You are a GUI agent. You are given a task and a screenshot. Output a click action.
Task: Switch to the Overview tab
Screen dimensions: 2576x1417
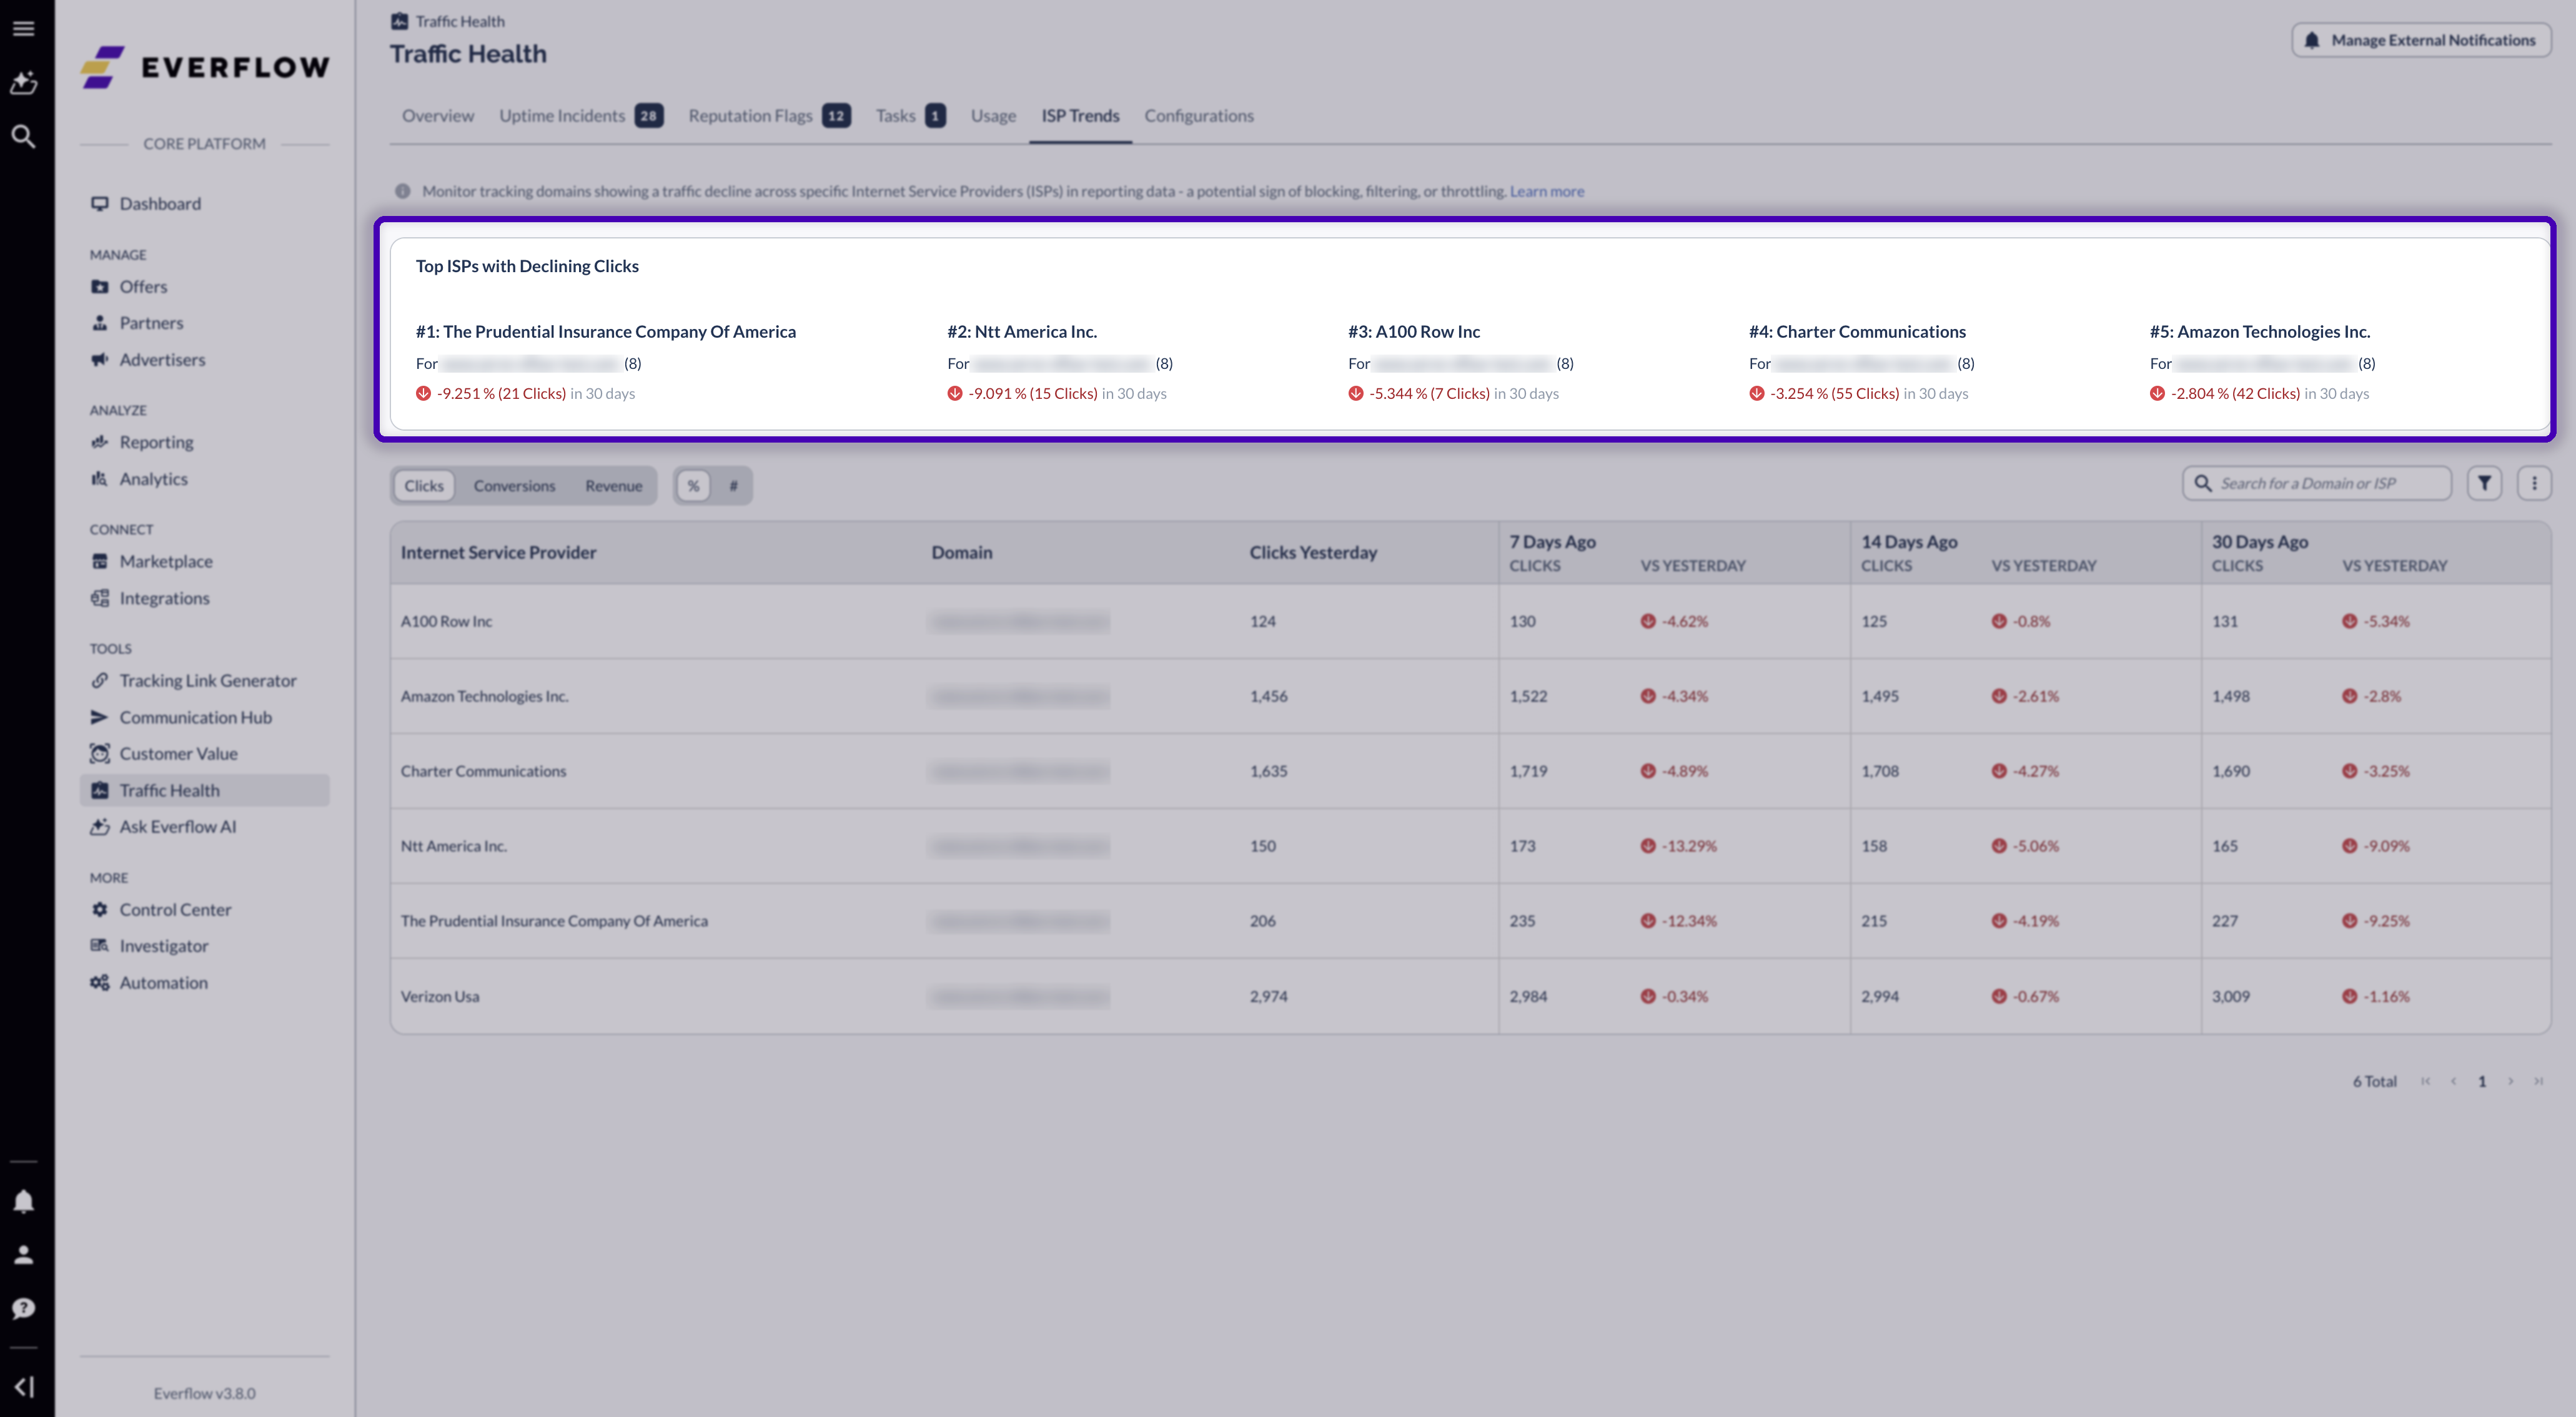438,116
